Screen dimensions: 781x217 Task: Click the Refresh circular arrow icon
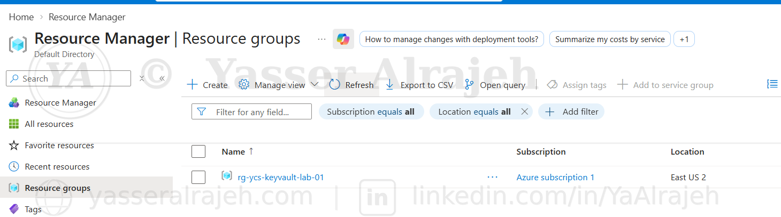point(335,85)
